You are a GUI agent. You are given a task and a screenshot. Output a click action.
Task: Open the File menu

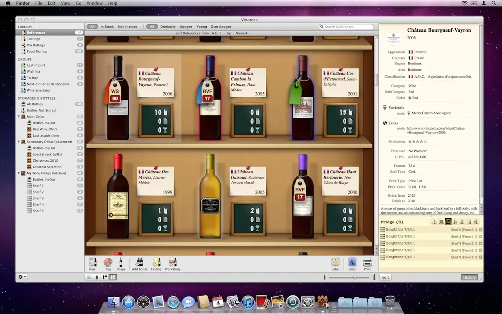point(38,3)
